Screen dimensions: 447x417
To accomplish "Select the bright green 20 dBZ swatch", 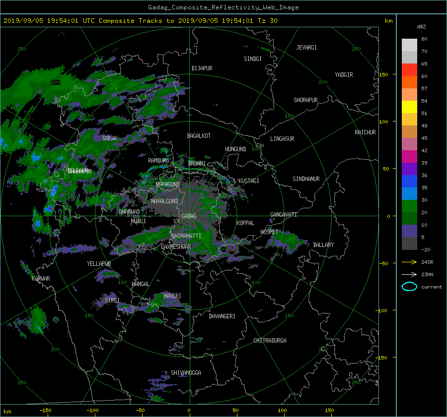I will (x=409, y=206).
